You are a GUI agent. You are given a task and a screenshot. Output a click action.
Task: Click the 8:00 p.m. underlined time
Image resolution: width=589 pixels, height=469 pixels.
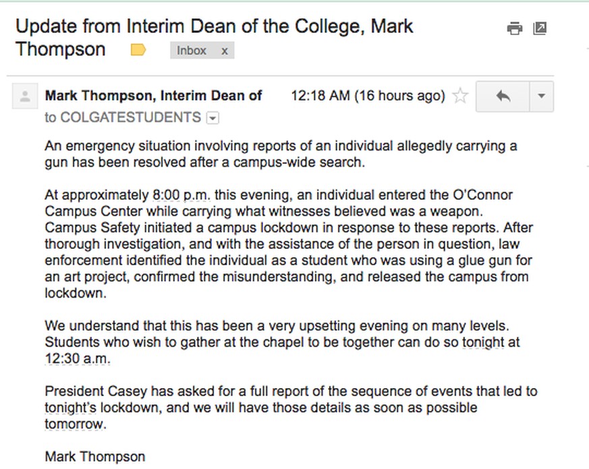click(181, 195)
